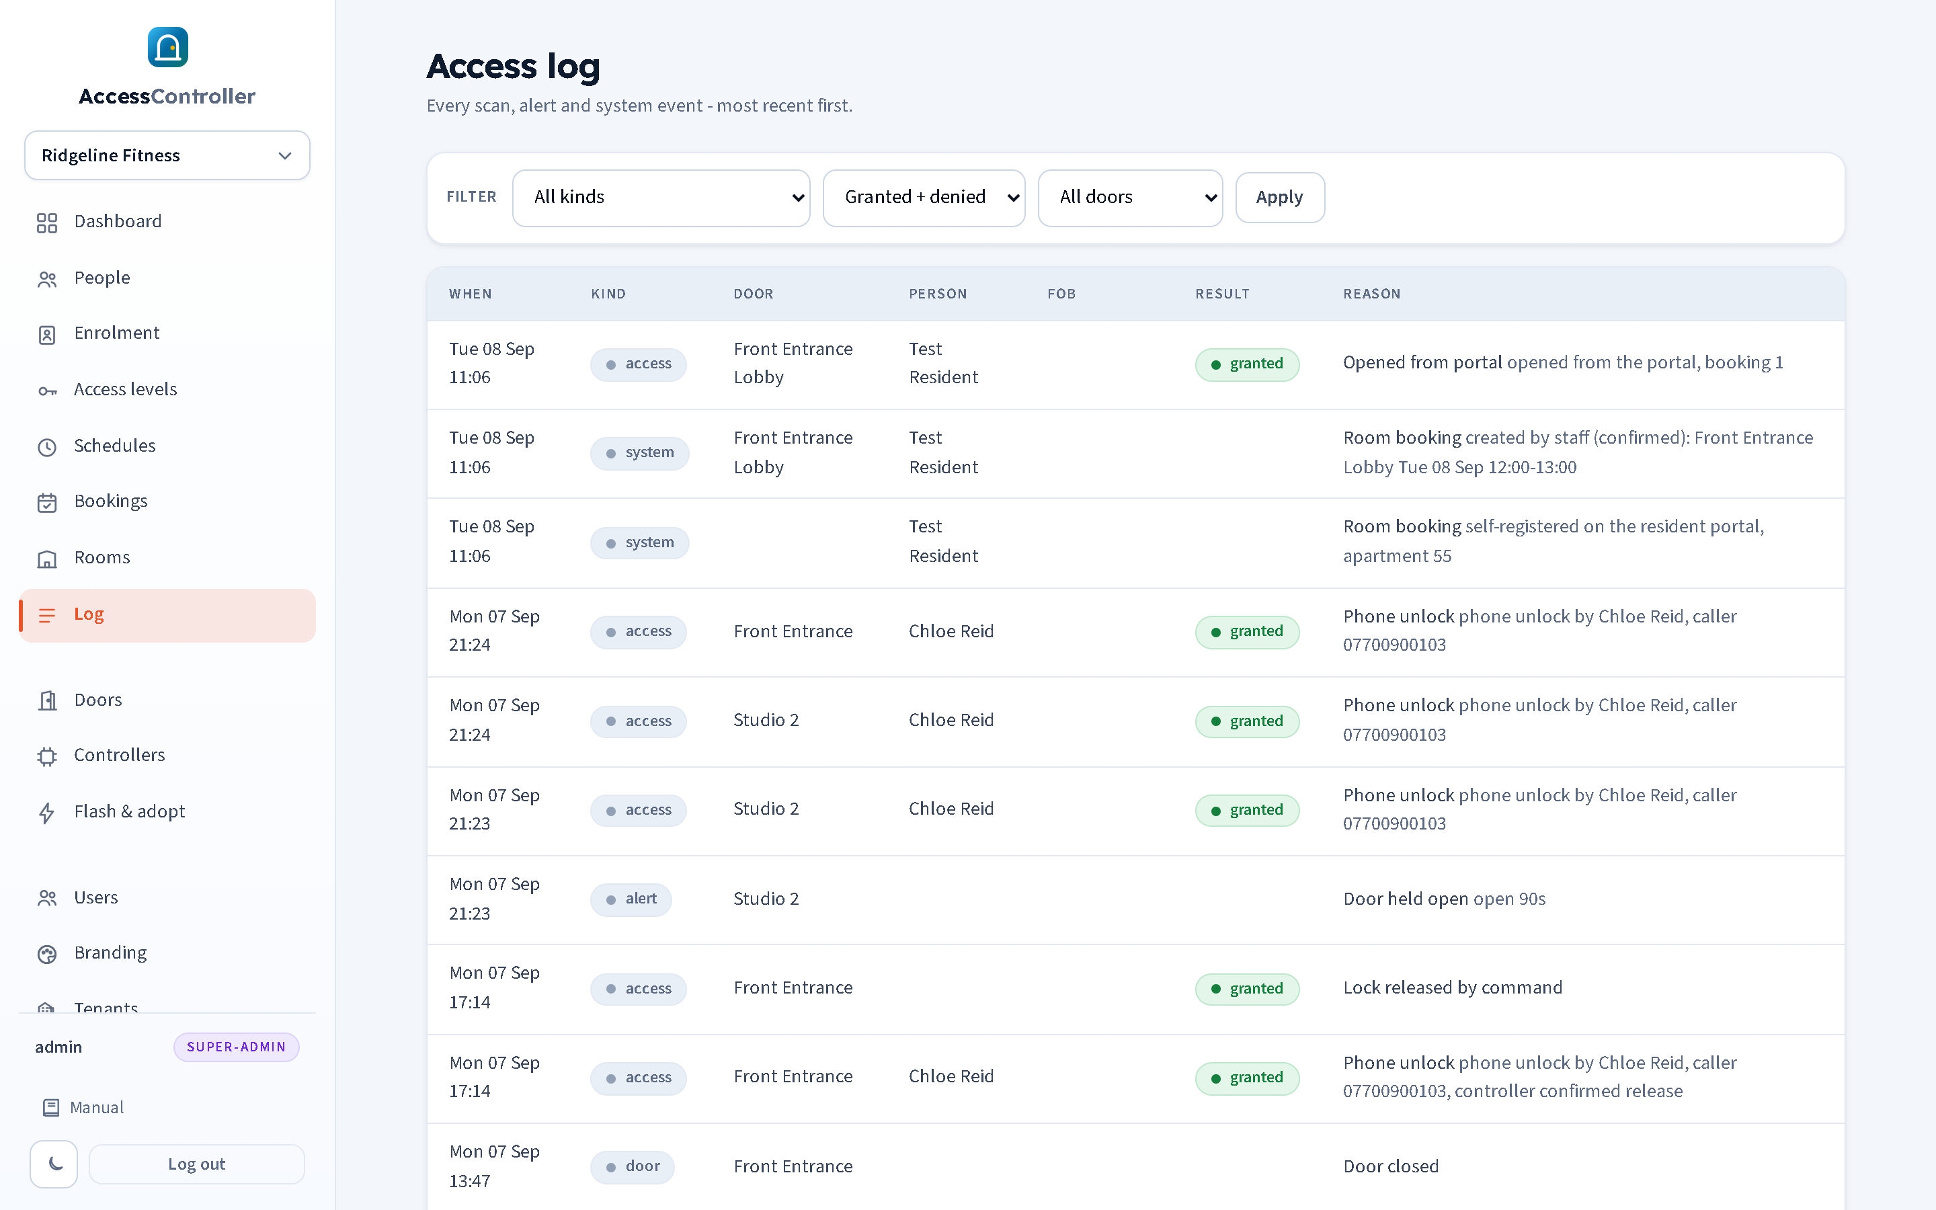The image size is (1936, 1210).
Task: Click the PERSON column header
Action: (x=938, y=294)
